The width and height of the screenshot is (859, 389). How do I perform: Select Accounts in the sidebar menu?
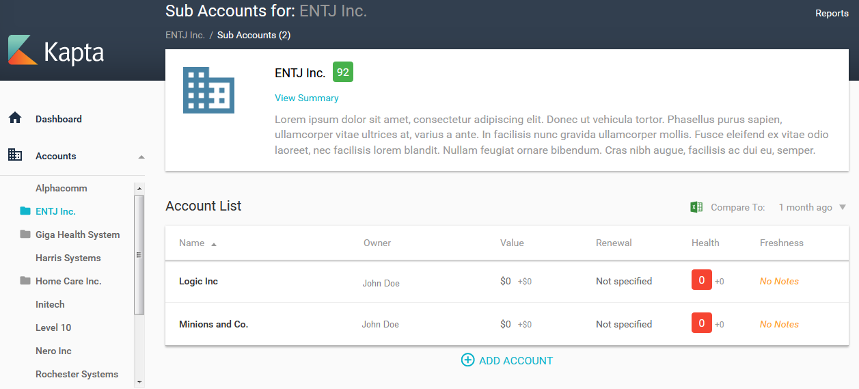56,156
